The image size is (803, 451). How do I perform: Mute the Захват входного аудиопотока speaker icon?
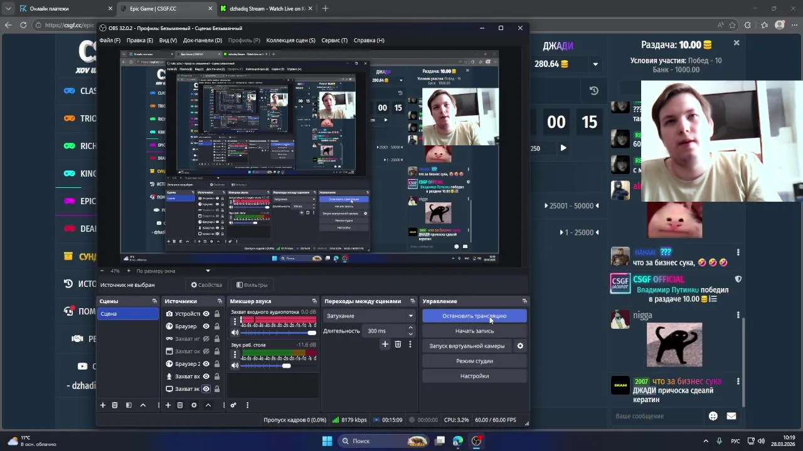(x=235, y=333)
